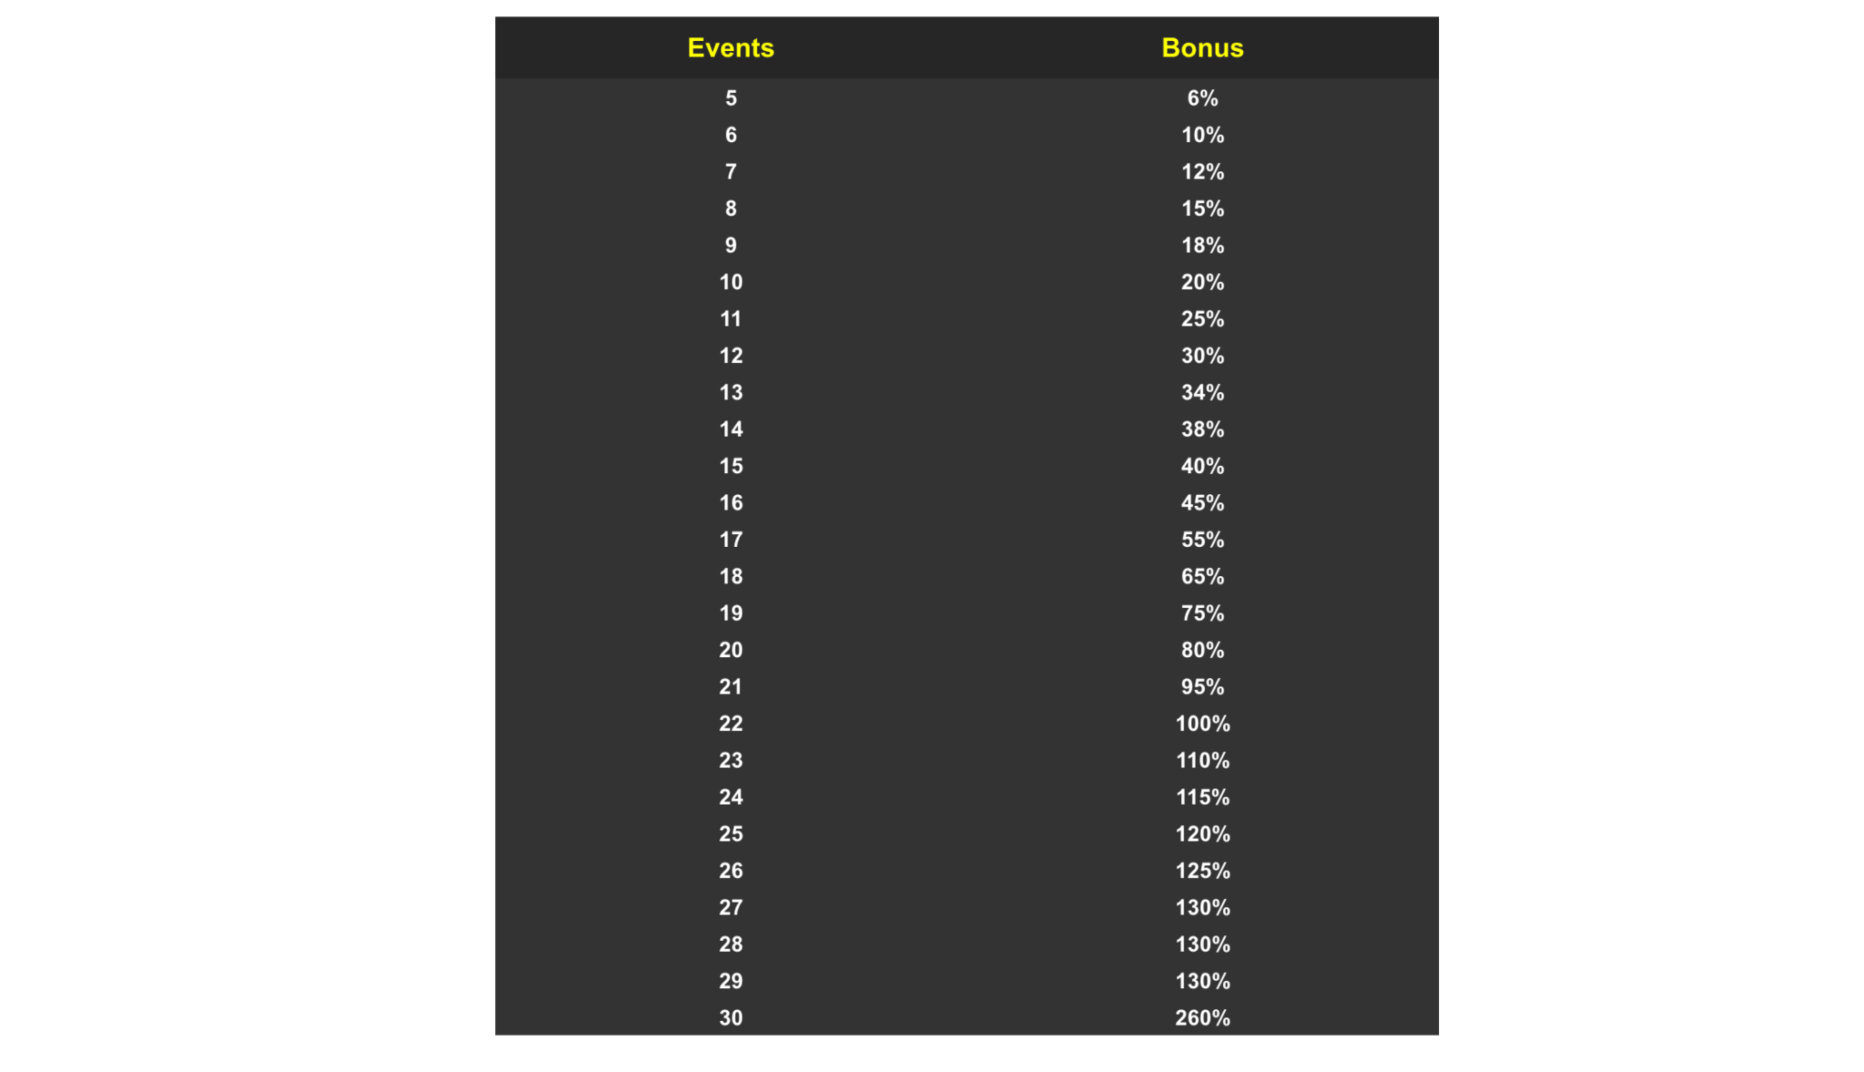
Task: Select the 45% bonus cell
Action: 1201,502
